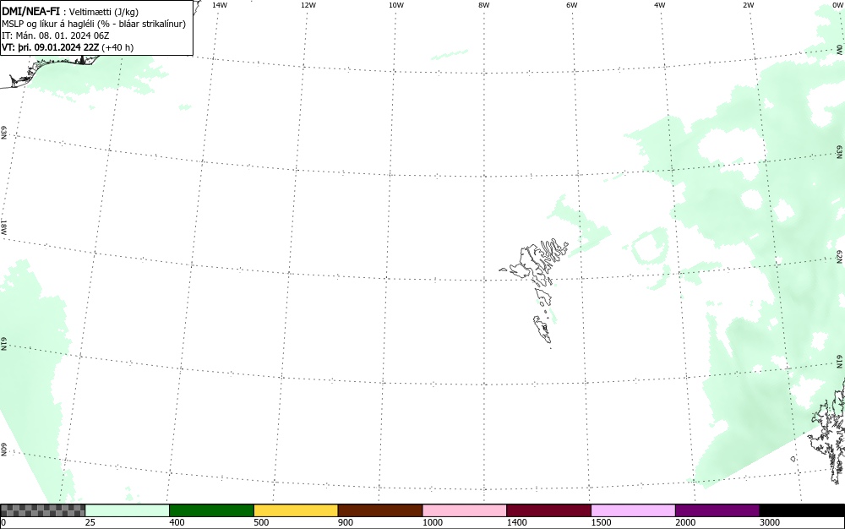Select the light green legend swatch

[x=128, y=510]
